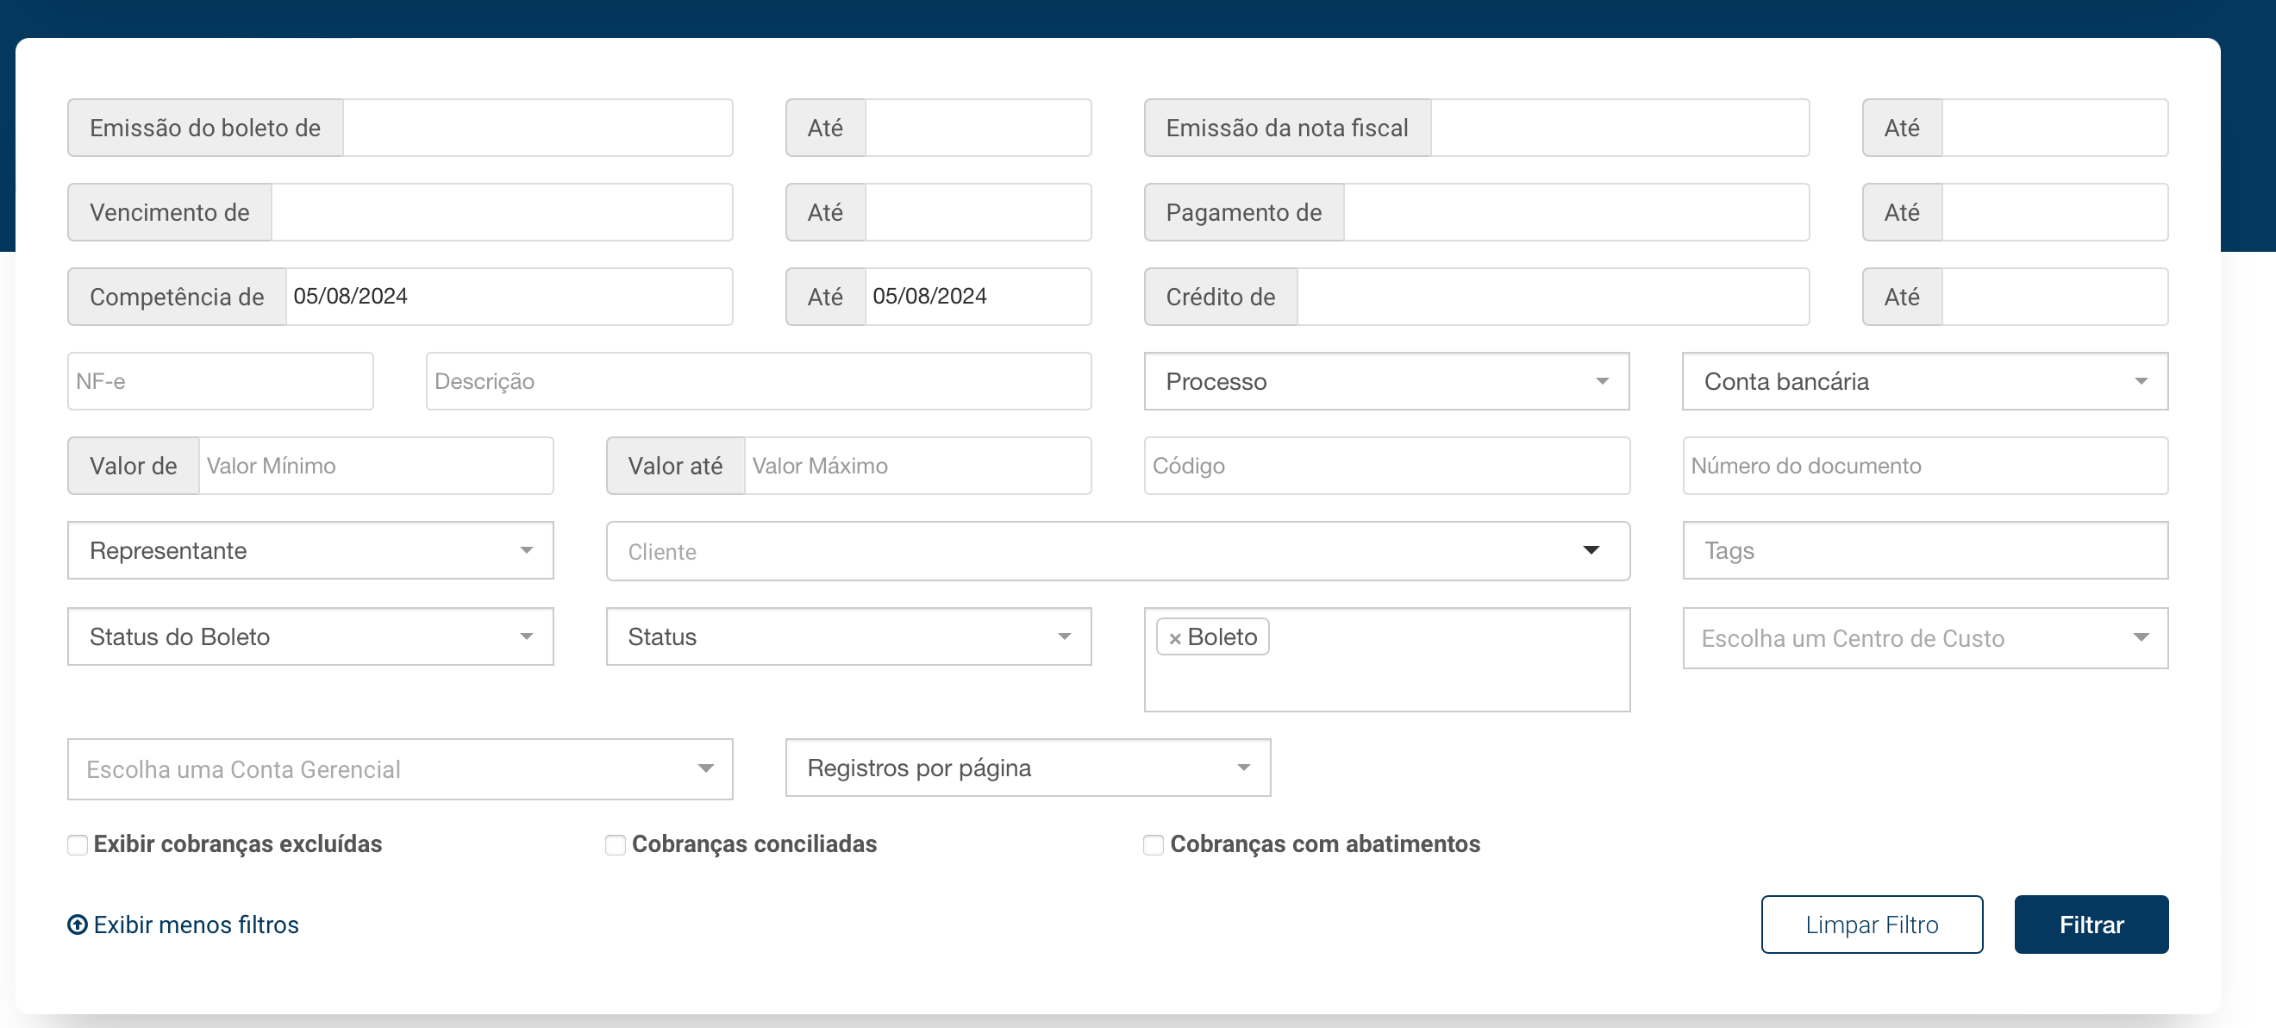
Task: Click the Limpar Filtro button
Action: [x=1872, y=924]
